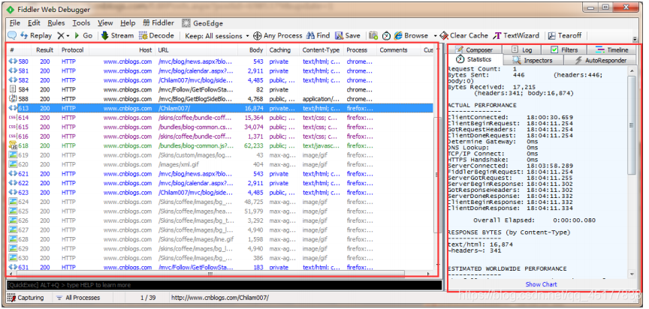This screenshot has height=309, width=649.
Task: Click the QuickExec command input box
Action: [x=225, y=285]
